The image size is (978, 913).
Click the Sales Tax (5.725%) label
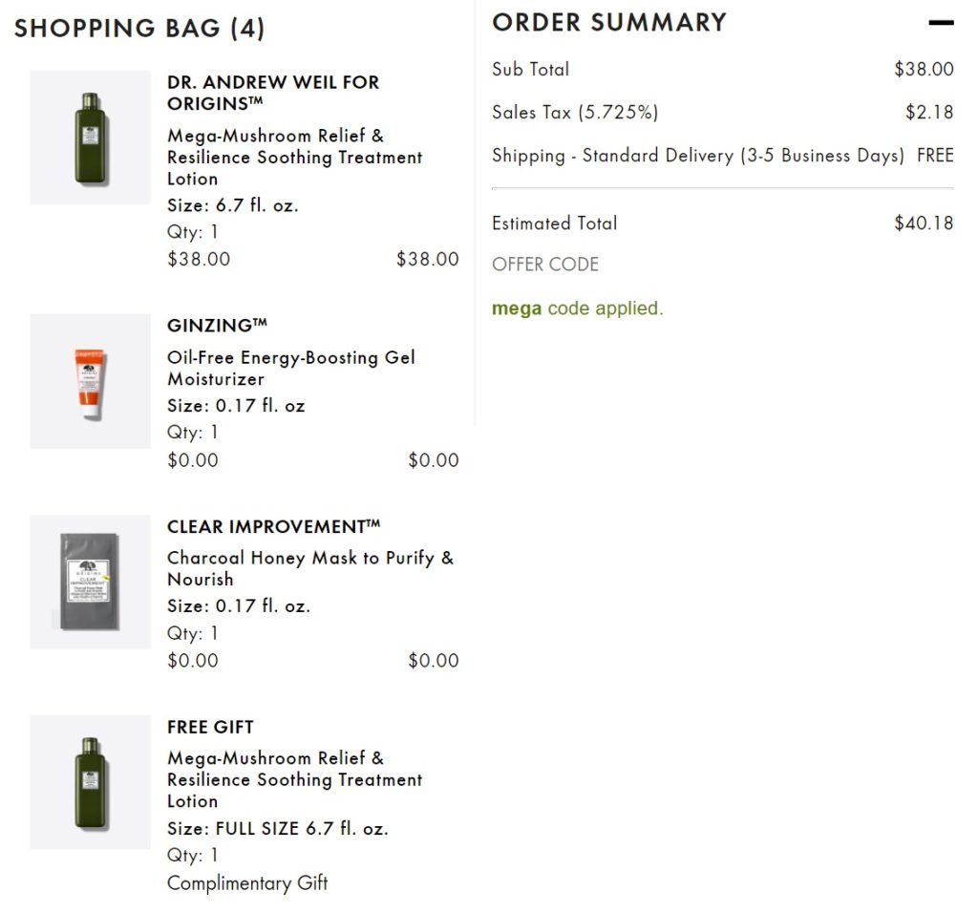[x=575, y=113]
